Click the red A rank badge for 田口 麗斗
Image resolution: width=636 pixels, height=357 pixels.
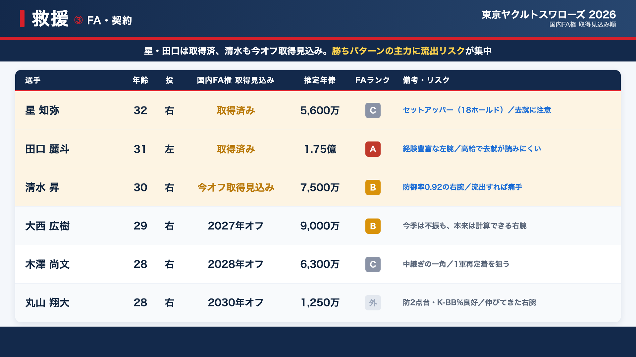(x=373, y=149)
